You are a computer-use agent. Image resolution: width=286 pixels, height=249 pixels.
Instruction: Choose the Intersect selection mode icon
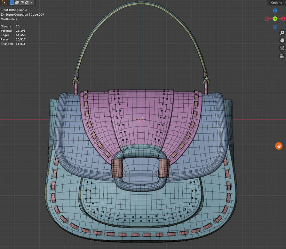coord(31,3)
